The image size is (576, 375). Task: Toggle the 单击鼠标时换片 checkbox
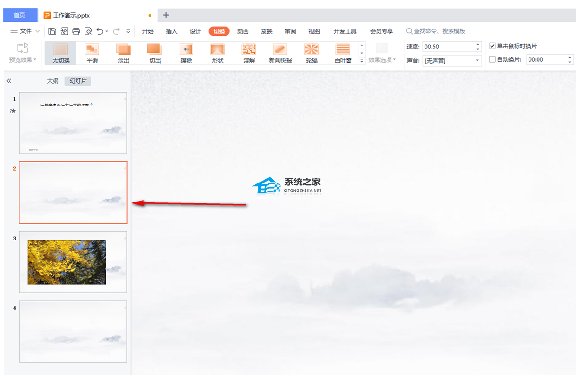[x=492, y=46]
